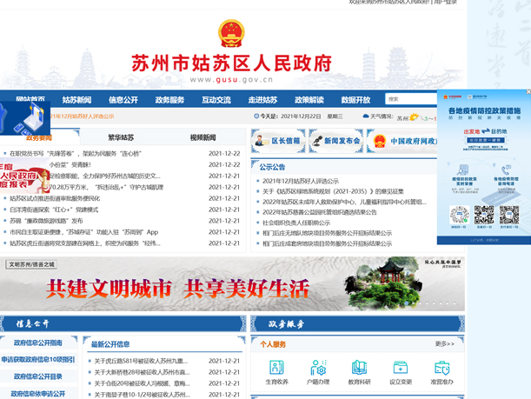Switch to the 繁华姑苏 news tab

click(121, 137)
